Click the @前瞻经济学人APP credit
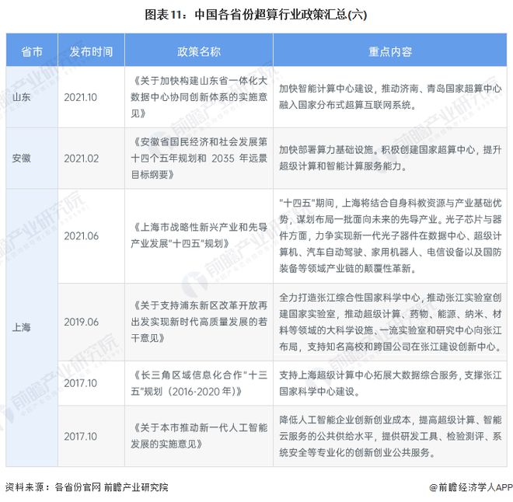 coord(471,487)
